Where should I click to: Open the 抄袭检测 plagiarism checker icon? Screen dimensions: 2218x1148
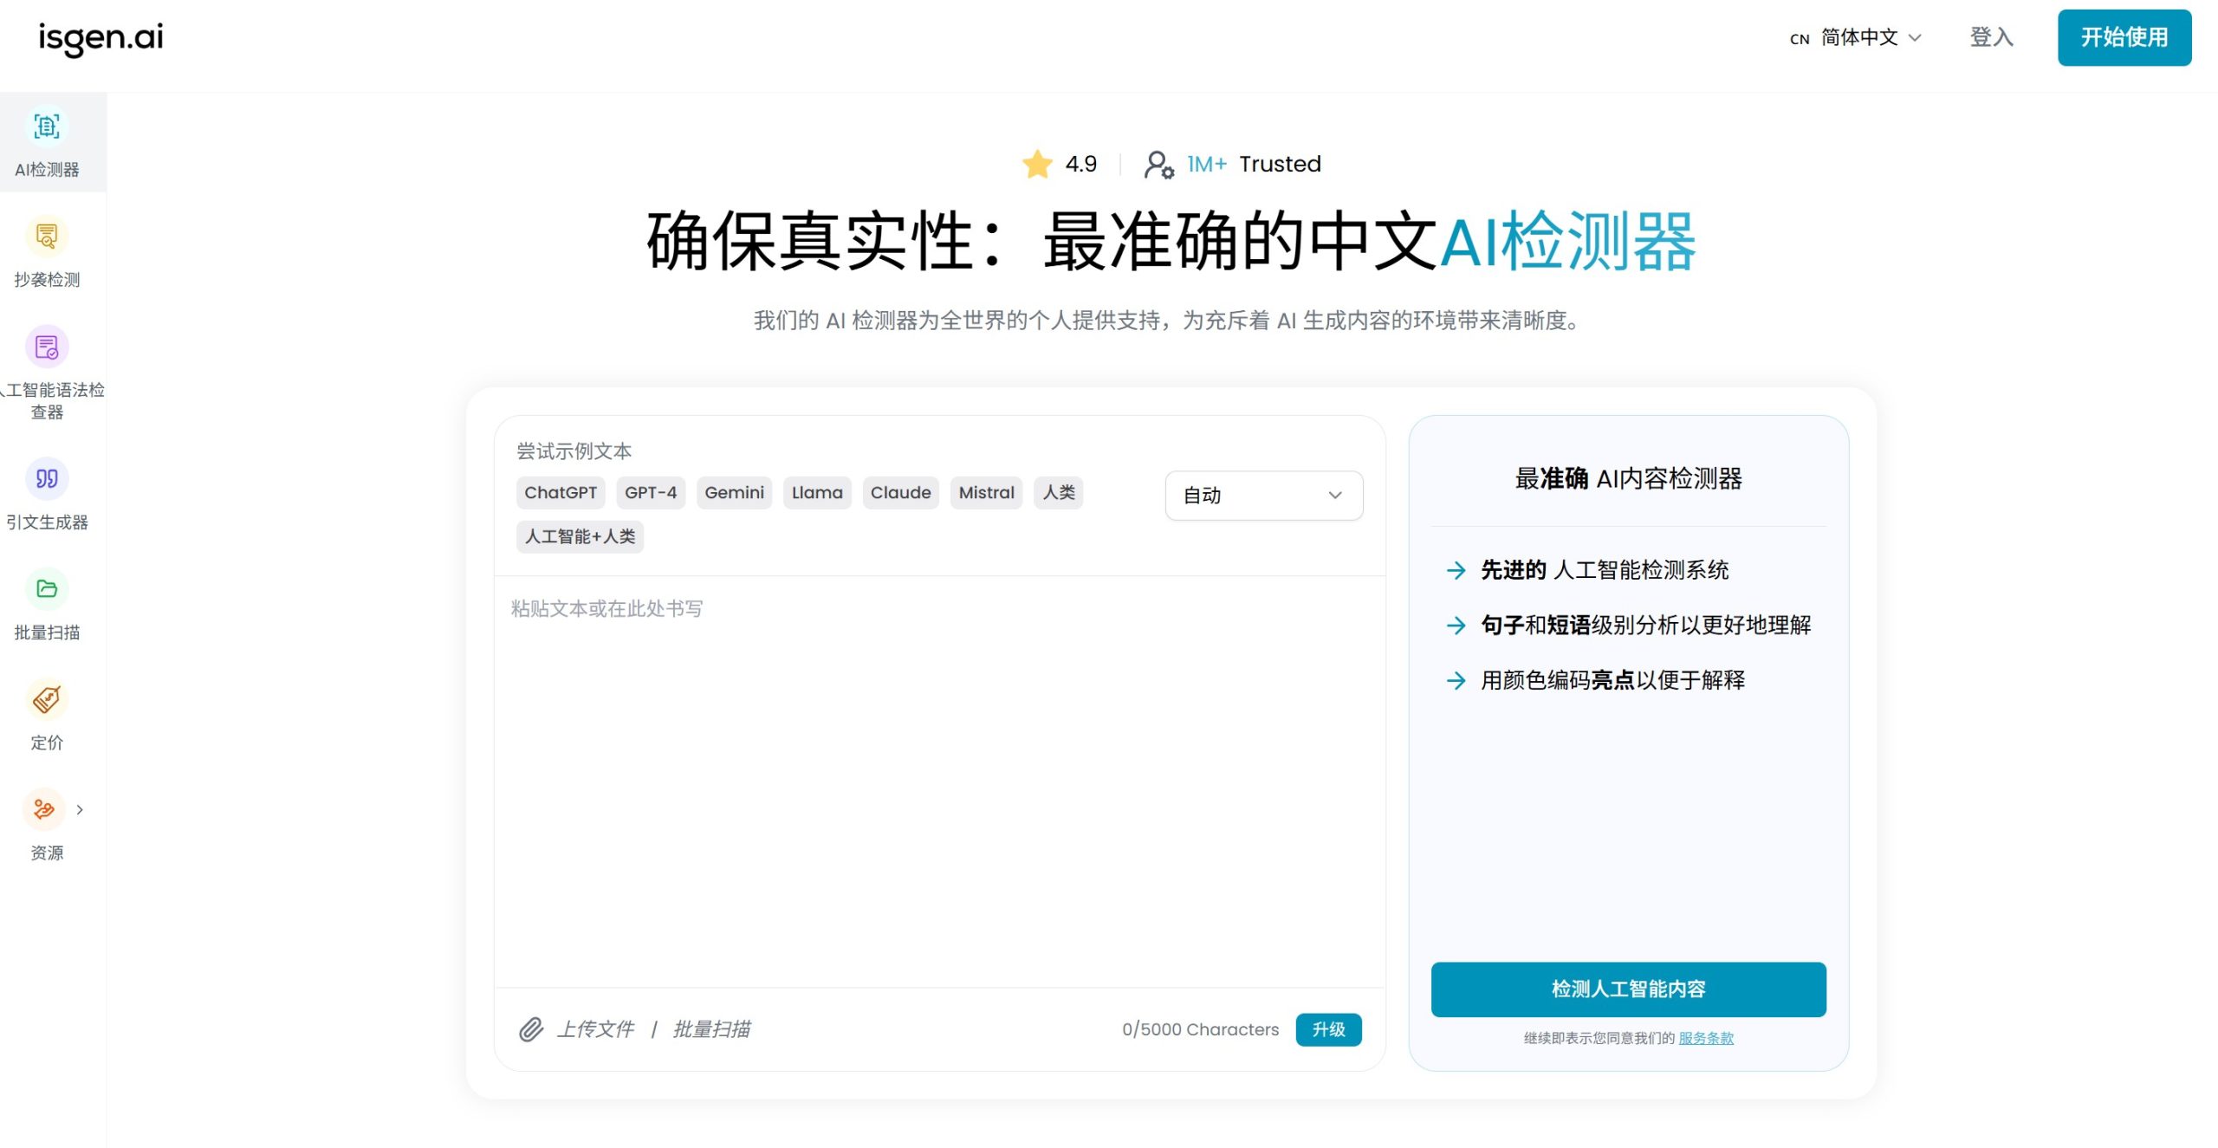point(47,237)
